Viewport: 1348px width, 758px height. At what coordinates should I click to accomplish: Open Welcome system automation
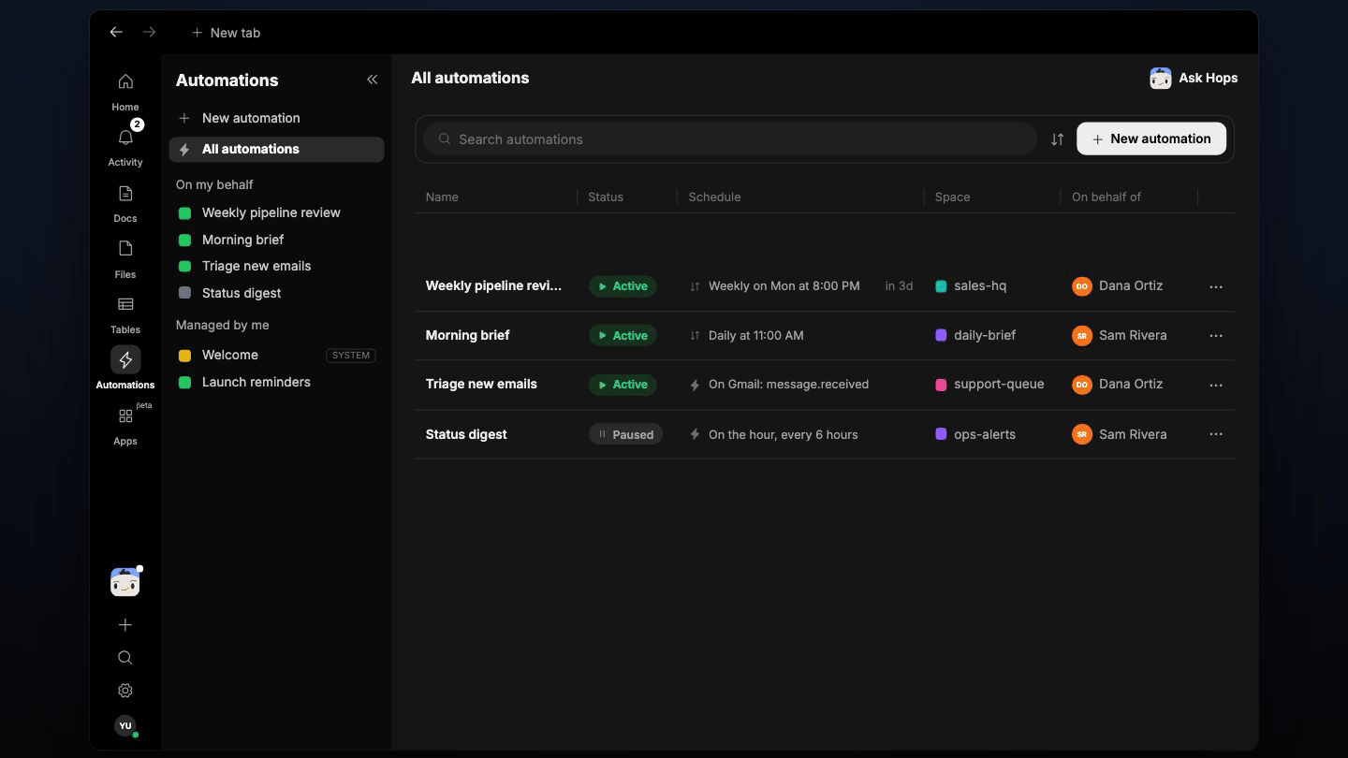(x=276, y=355)
